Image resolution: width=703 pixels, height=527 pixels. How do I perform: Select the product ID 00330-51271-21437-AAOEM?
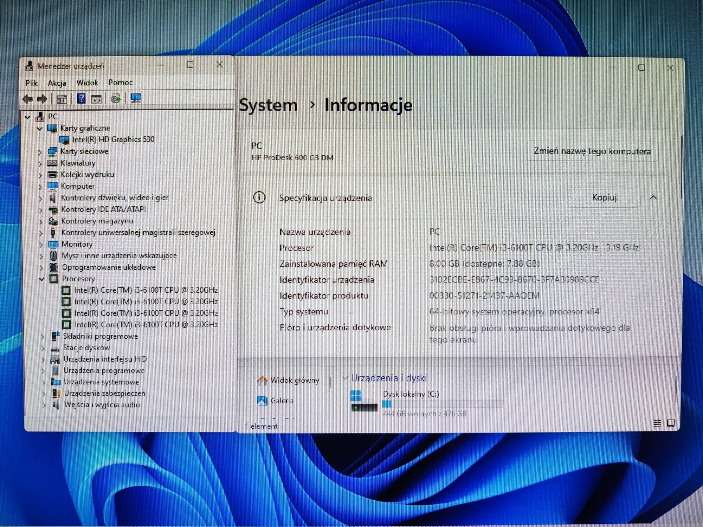pyautogui.click(x=484, y=295)
